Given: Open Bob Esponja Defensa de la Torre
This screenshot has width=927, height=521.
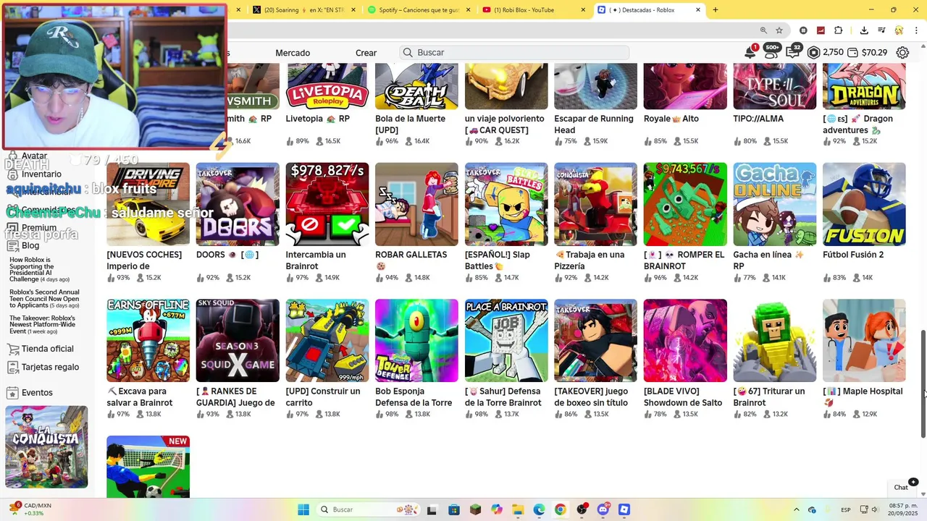Looking at the screenshot, I should pyautogui.click(x=416, y=341).
